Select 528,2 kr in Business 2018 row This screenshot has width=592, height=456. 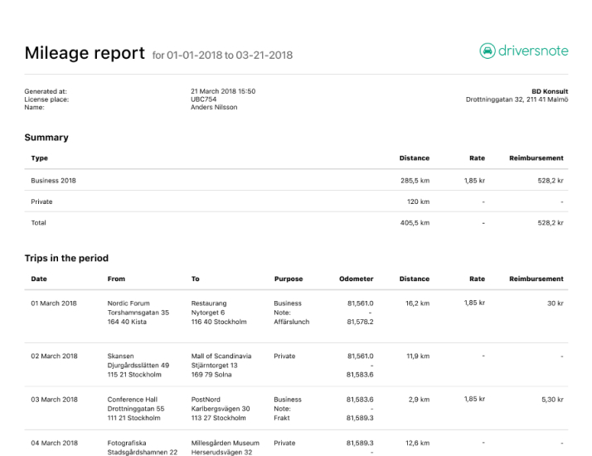pos(551,181)
